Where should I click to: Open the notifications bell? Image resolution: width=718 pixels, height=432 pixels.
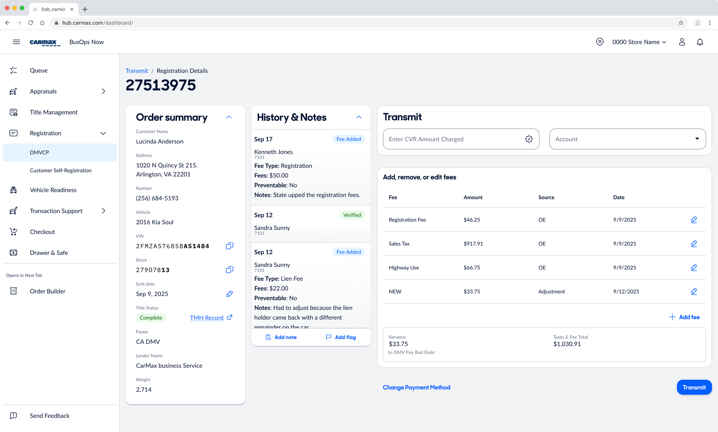(700, 42)
